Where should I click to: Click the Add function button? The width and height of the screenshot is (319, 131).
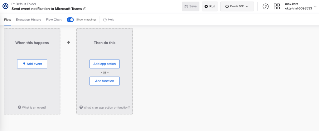tap(104, 81)
